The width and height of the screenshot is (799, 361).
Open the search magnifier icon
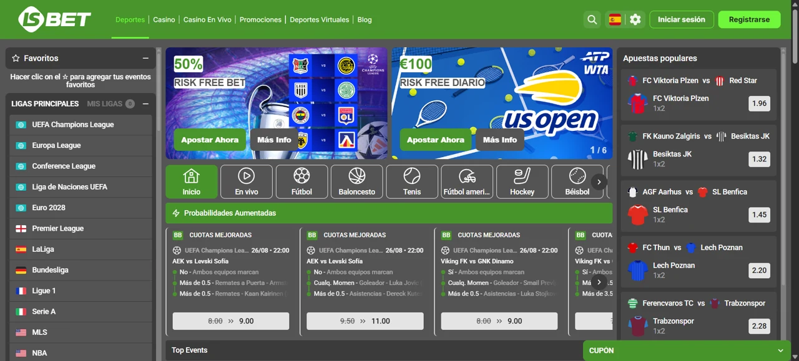tap(592, 19)
